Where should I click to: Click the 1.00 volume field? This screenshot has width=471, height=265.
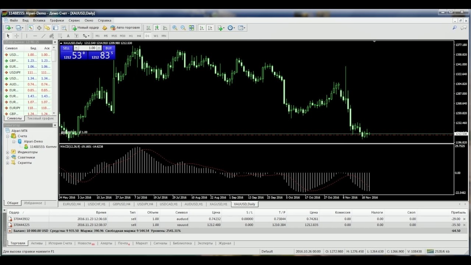tap(88, 48)
